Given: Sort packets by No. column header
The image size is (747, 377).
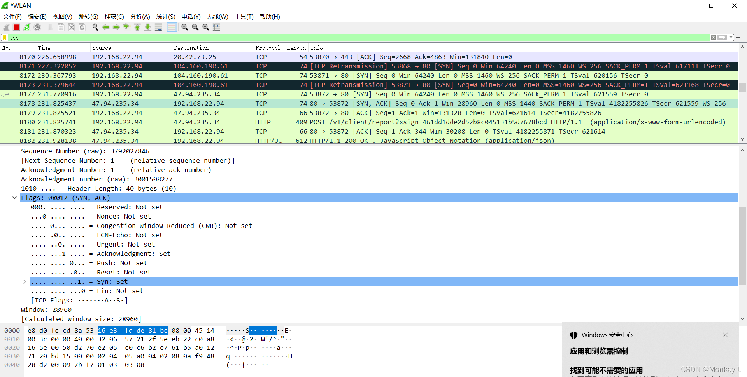Looking at the screenshot, I should [x=18, y=48].
